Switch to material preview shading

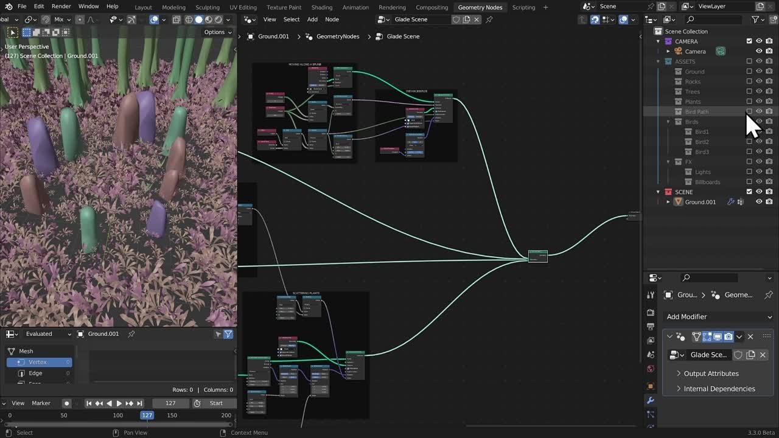point(208,19)
